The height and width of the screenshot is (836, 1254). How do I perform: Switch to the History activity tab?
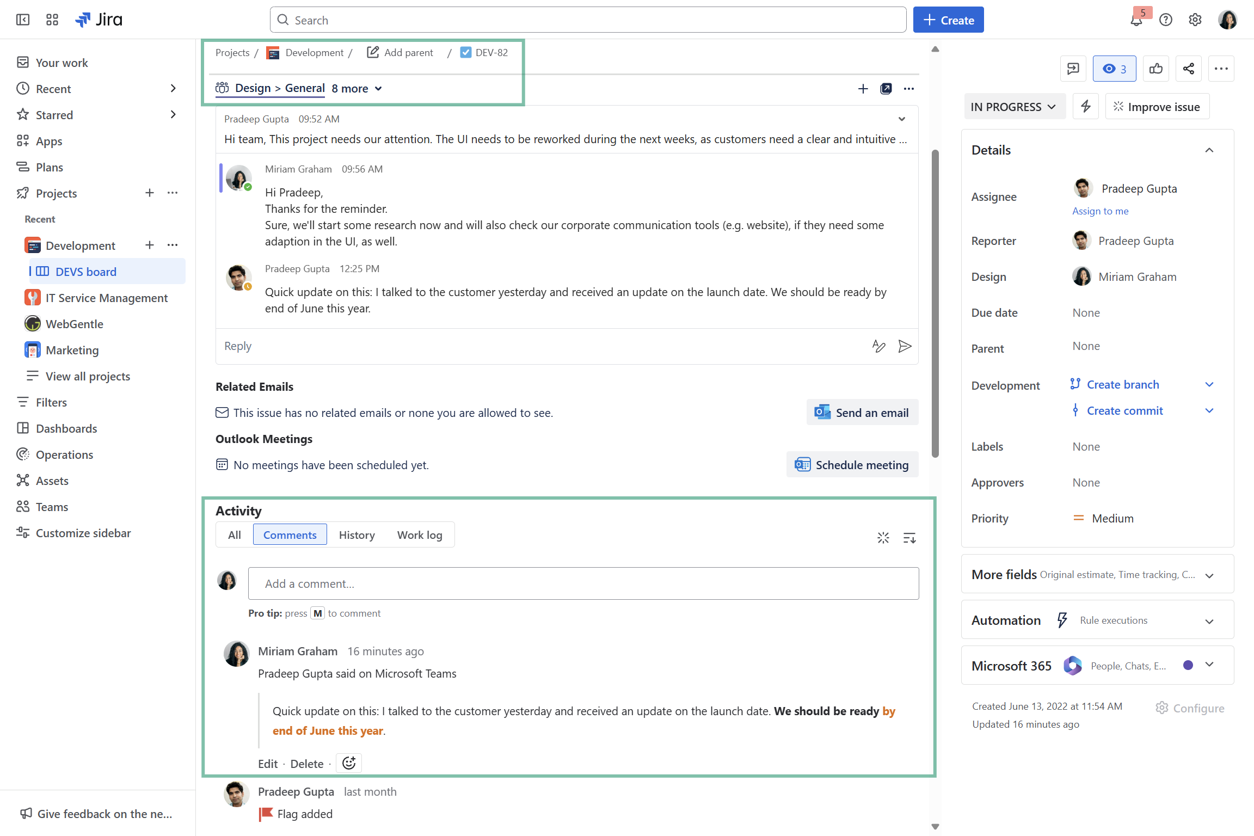pos(356,535)
